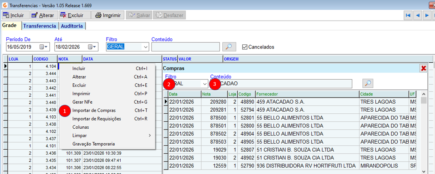Click the Compras panel search magnifier
The image size is (435, 174).
pos(367,83)
